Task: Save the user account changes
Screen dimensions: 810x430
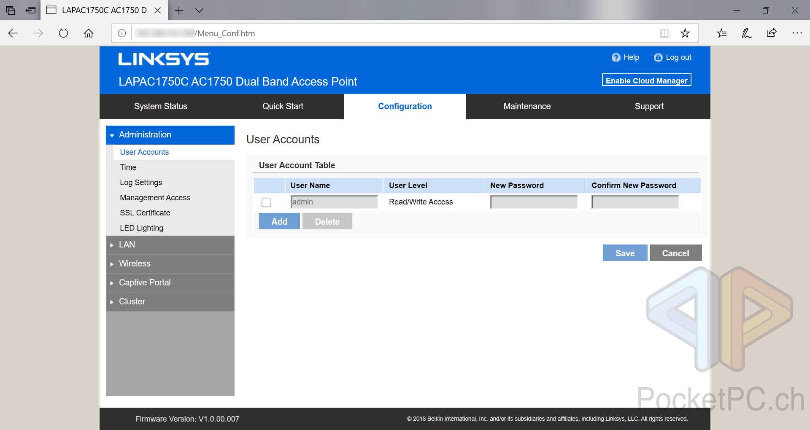Action: [x=625, y=253]
